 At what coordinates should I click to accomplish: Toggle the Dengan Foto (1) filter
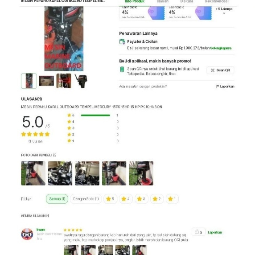click(x=86, y=199)
